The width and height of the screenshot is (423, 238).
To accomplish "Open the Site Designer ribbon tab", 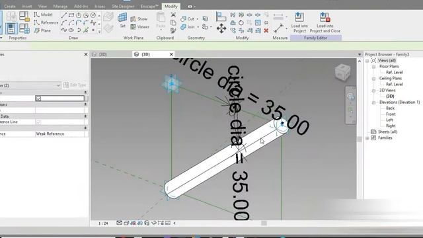I will [x=123, y=6].
